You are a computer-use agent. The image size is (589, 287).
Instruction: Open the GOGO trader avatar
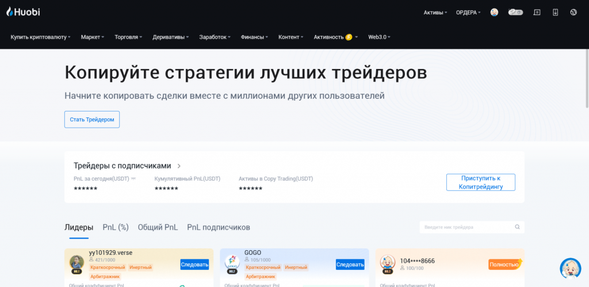click(x=232, y=262)
